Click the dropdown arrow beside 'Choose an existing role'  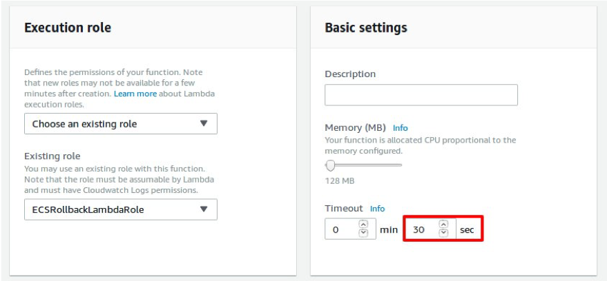point(204,123)
